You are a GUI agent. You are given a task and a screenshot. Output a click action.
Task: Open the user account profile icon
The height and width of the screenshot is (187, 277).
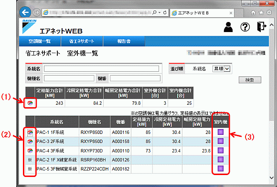[x=228, y=27]
